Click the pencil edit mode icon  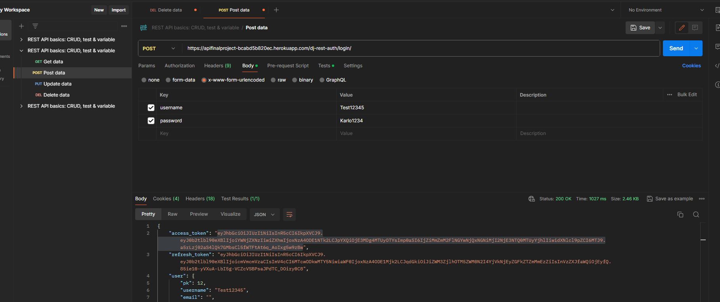(682, 28)
